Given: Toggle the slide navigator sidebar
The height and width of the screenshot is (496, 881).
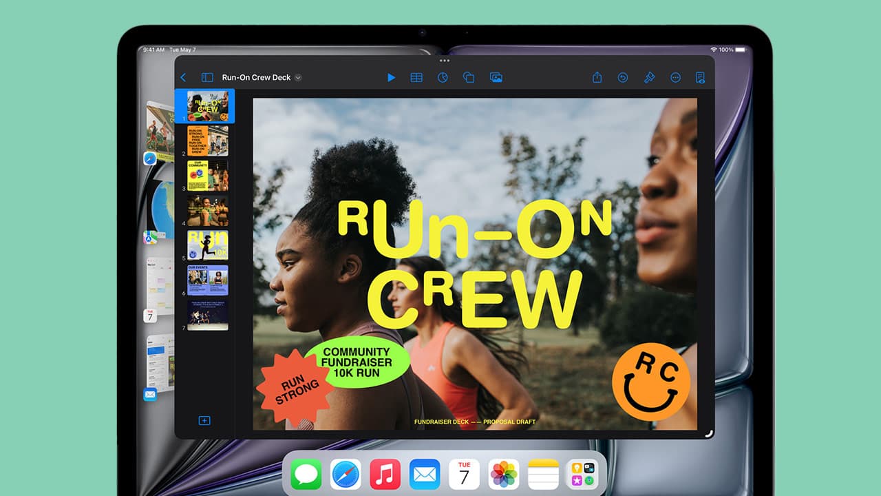Looking at the screenshot, I should coord(207,78).
